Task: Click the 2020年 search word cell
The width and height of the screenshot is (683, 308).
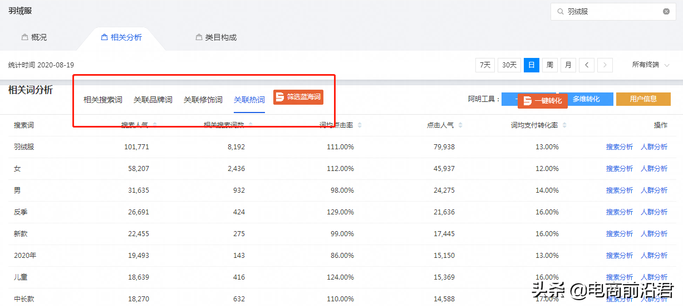Action: click(x=25, y=256)
